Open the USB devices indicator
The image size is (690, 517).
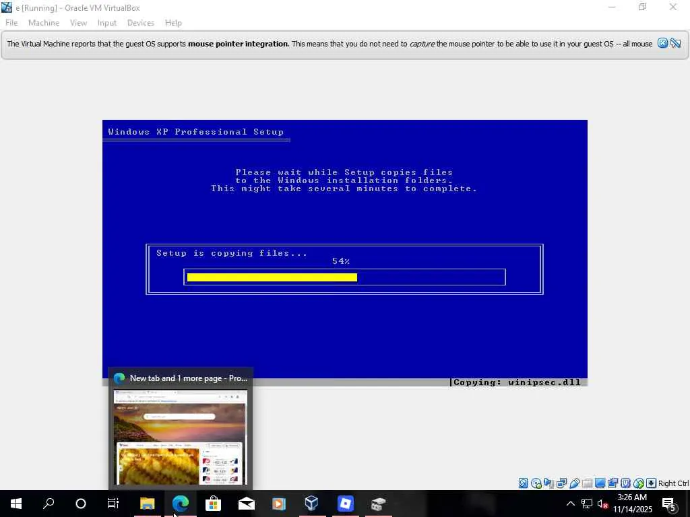click(574, 483)
